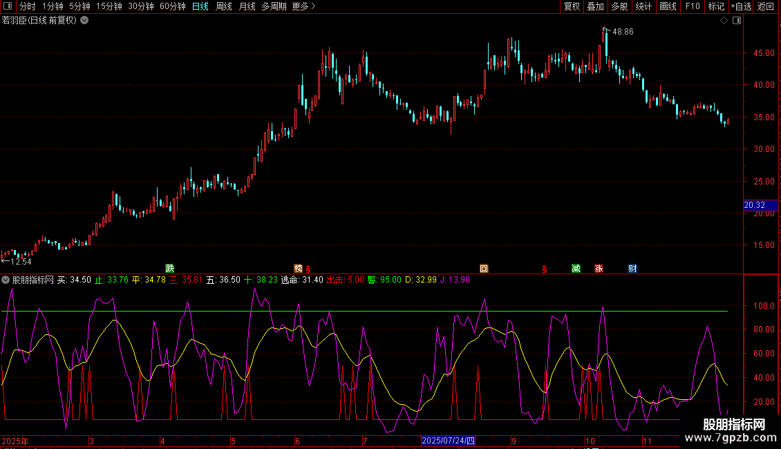Click the green 减 marker icon
The image size is (781, 449).
pyautogui.click(x=576, y=268)
